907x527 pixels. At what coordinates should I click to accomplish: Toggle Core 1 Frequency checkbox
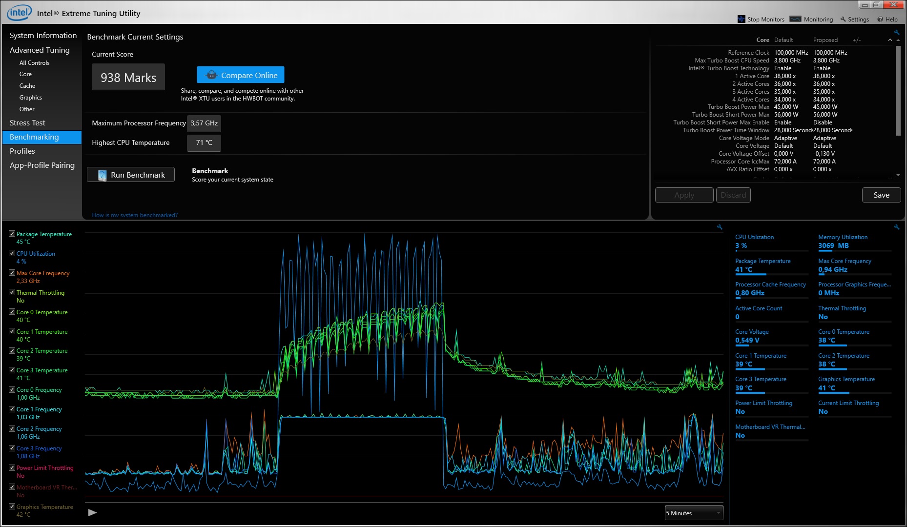[12, 409]
